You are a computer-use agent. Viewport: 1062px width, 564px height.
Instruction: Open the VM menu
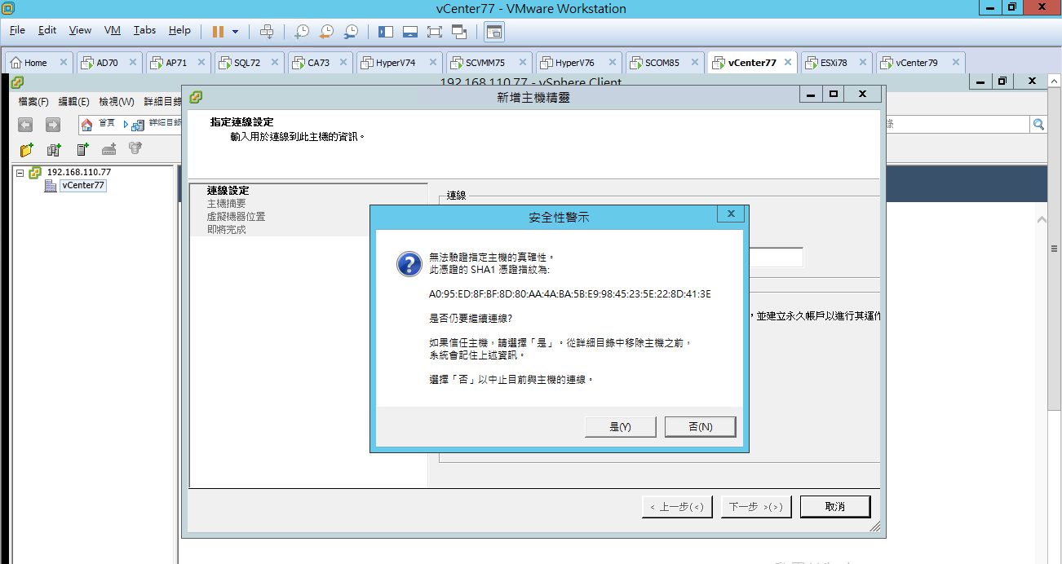113,30
